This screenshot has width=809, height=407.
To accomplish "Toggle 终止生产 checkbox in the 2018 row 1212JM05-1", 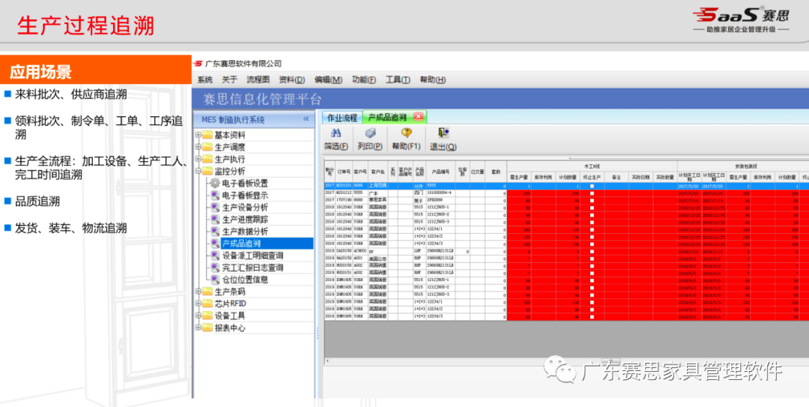I will coord(592,208).
